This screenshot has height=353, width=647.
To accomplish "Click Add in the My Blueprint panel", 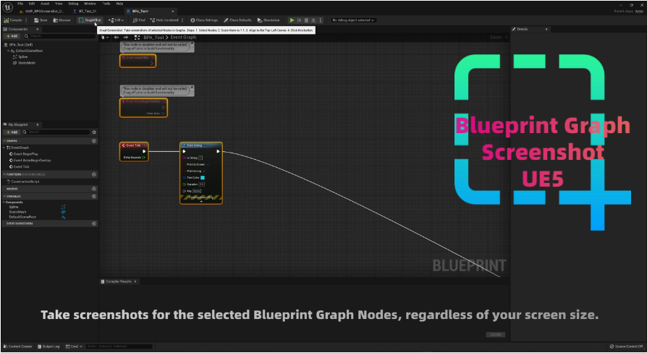I will click(12, 132).
